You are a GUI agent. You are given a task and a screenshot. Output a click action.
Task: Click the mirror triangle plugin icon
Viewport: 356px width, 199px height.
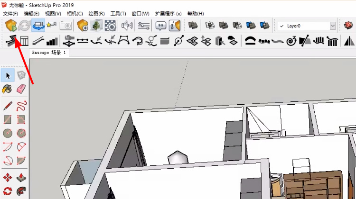[349, 41]
